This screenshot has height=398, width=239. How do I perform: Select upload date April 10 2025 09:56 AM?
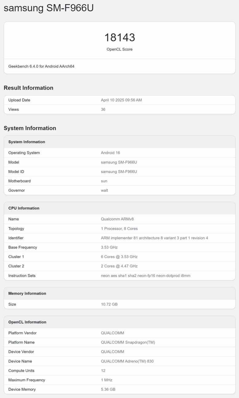click(121, 100)
